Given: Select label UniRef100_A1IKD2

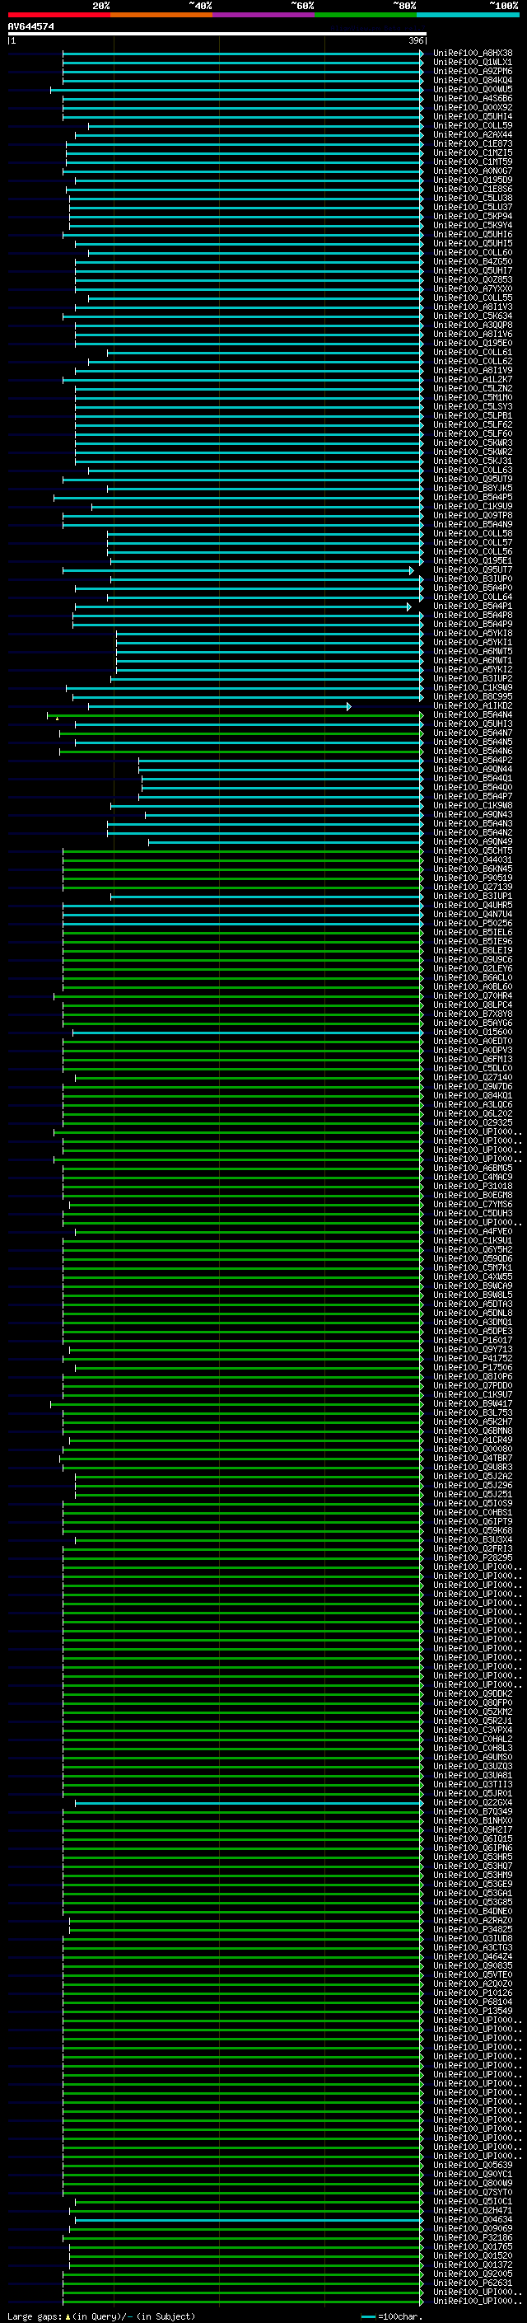Looking at the screenshot, I should (x=473, y=705).
